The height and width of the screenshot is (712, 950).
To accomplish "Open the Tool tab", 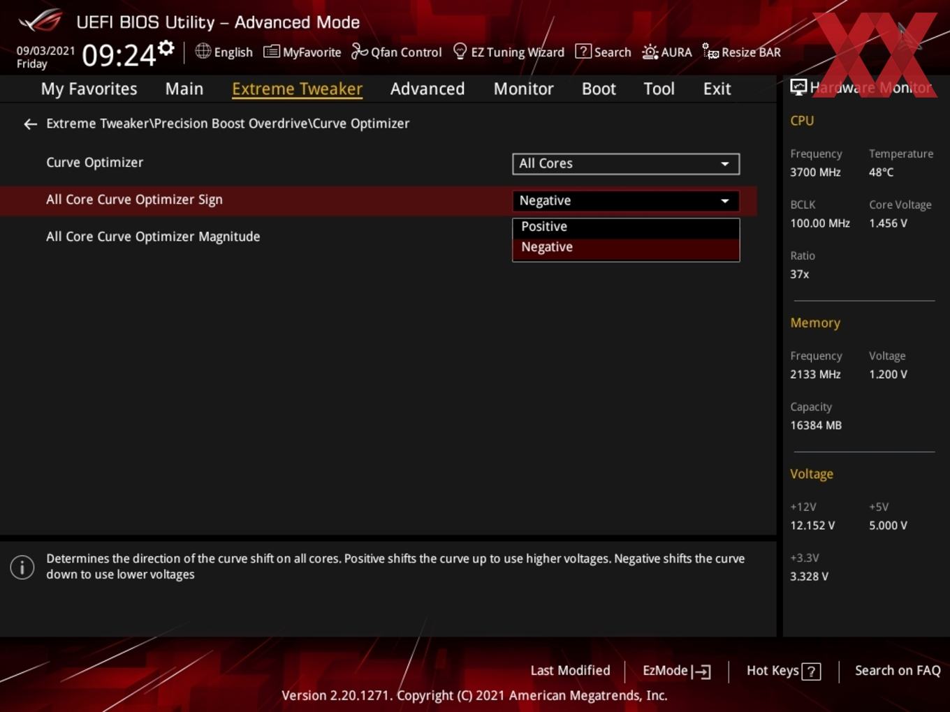I will pyautogui.click(x=659, y=89).
